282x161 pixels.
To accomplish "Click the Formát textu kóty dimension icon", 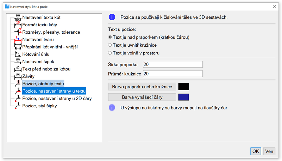I will pos(18,25).
